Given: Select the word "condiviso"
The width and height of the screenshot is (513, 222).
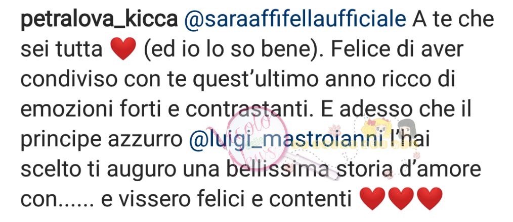Looking at the screenshot, I should (x=67, y=80).
